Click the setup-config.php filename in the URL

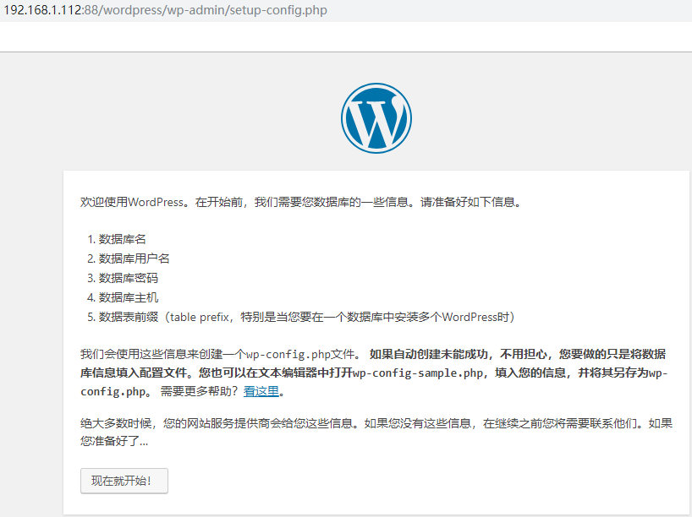coord(275,11)
